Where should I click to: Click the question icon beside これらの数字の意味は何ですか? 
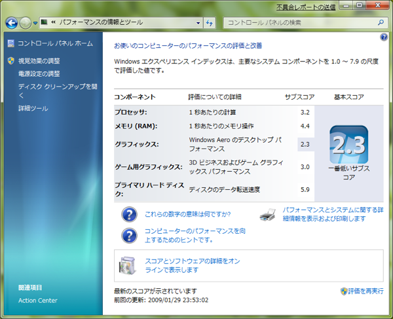pos(129,214)
